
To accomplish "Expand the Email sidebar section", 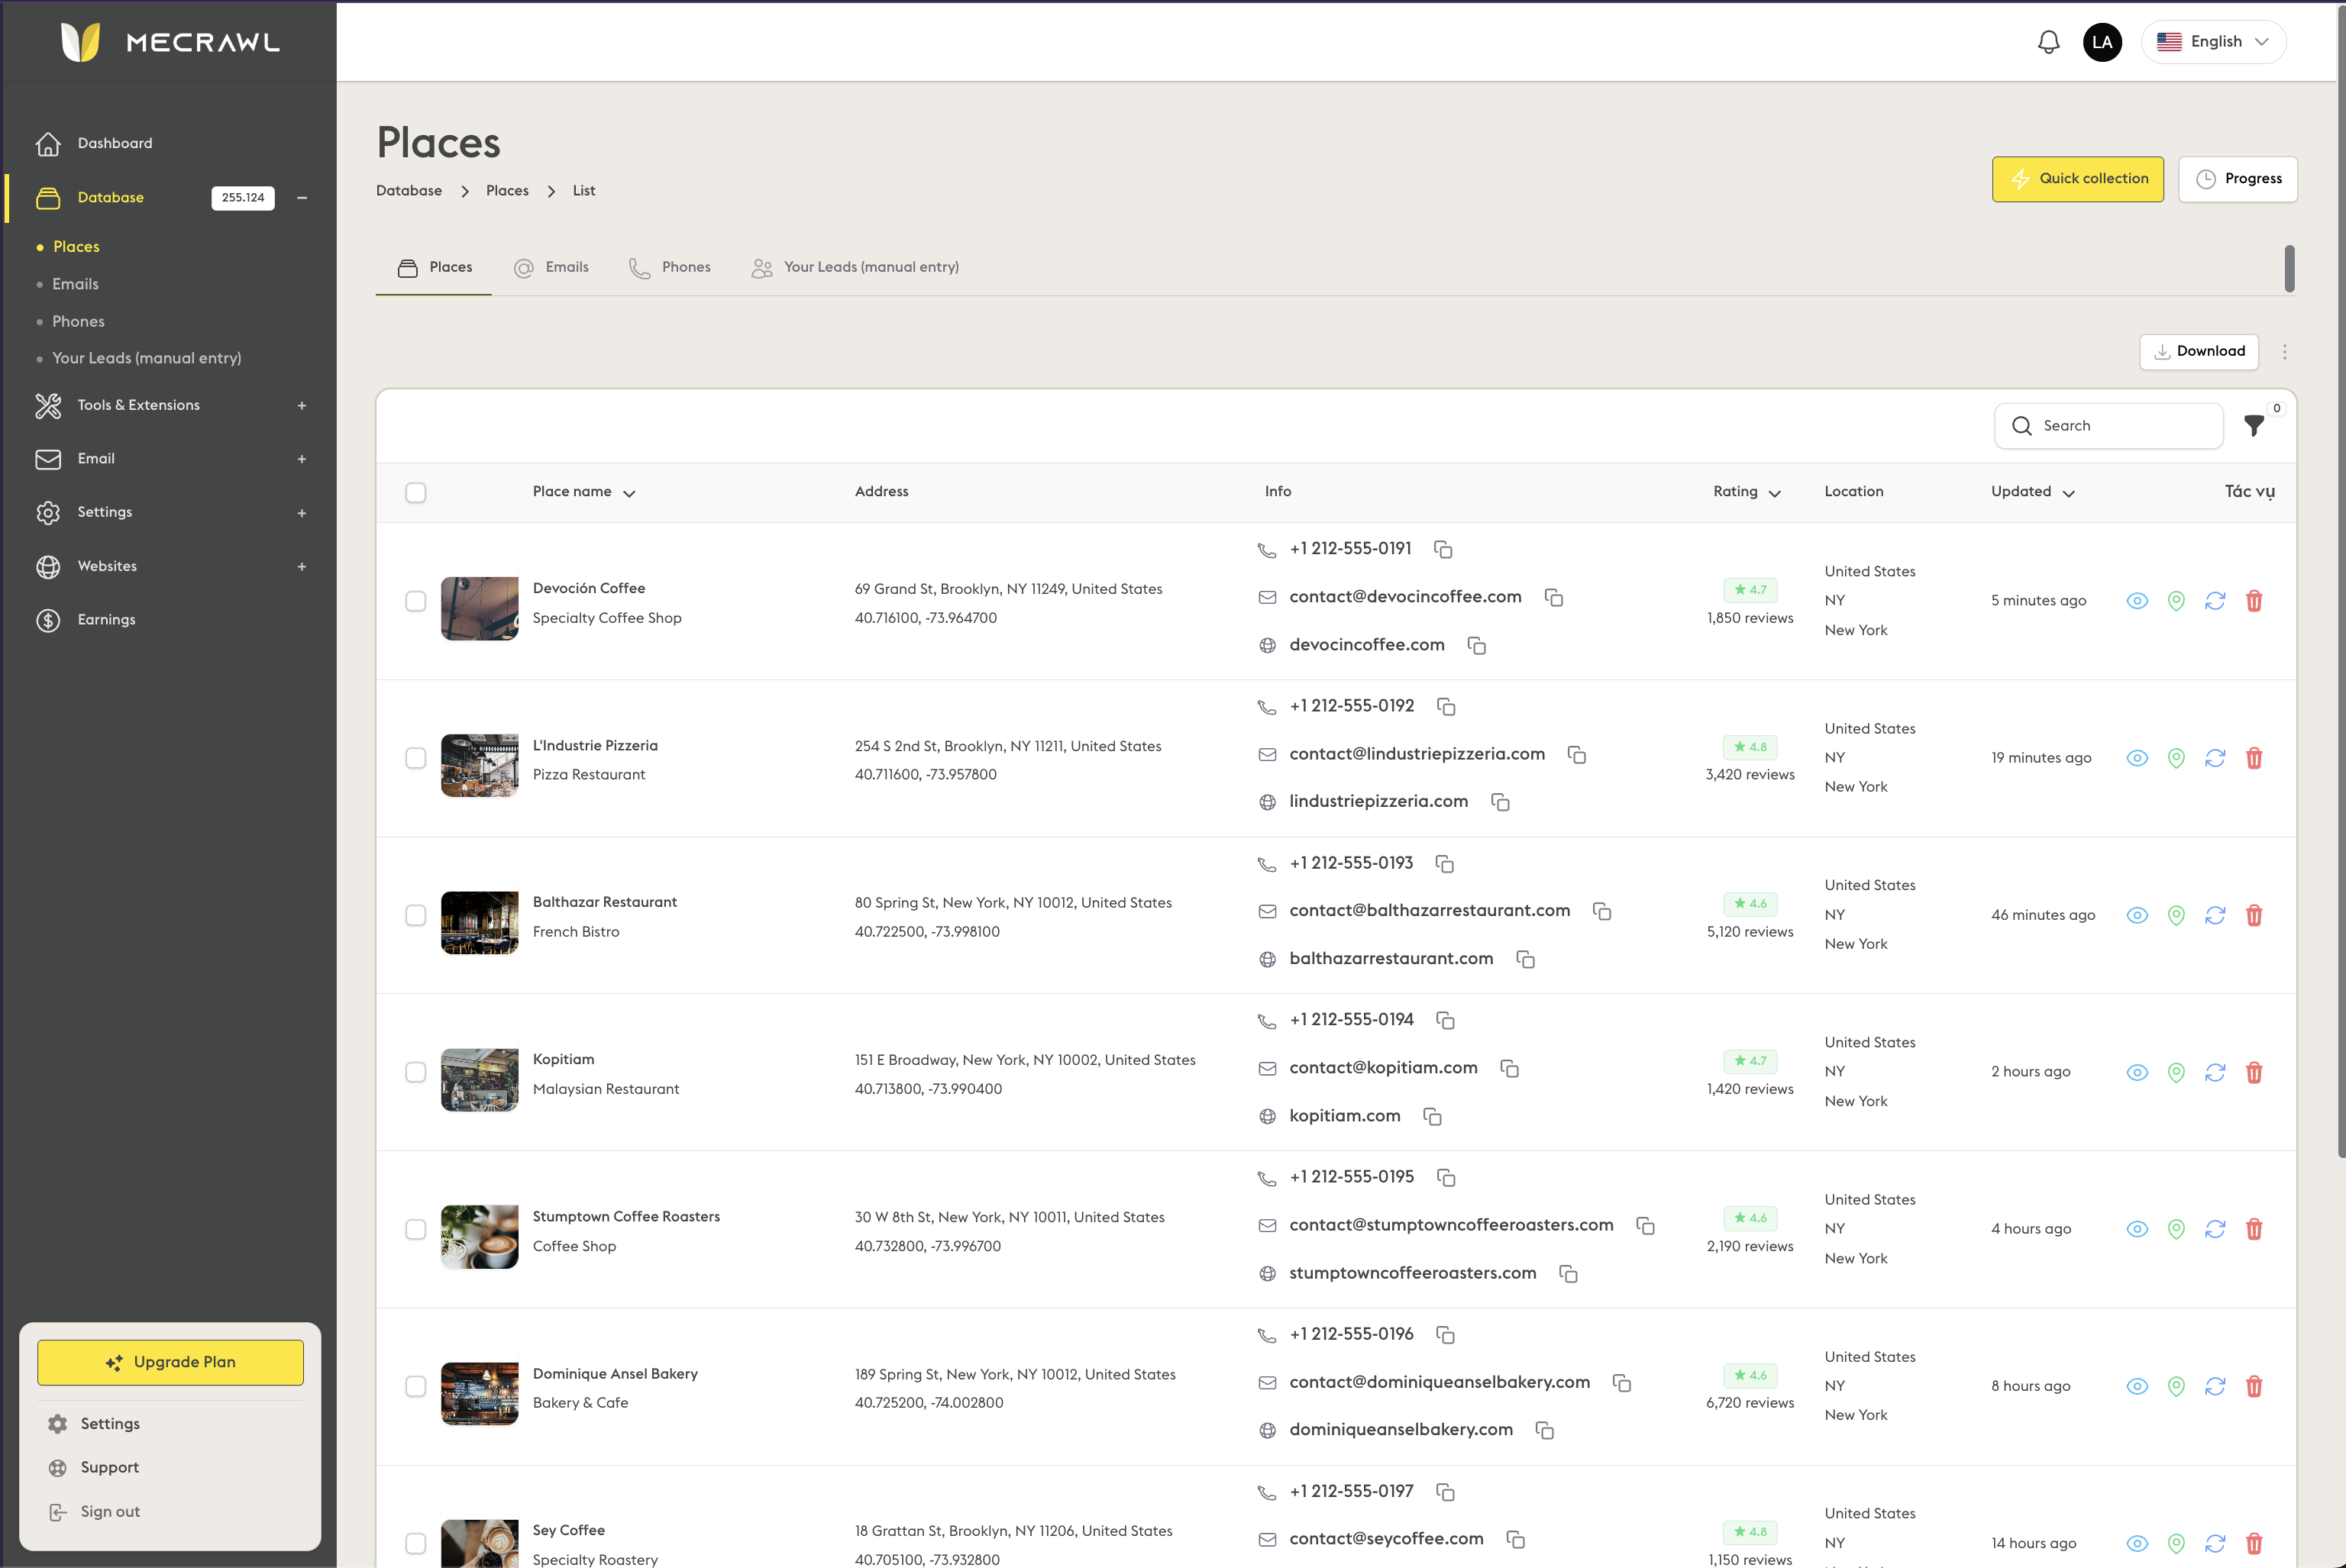I will coord(301,459).
